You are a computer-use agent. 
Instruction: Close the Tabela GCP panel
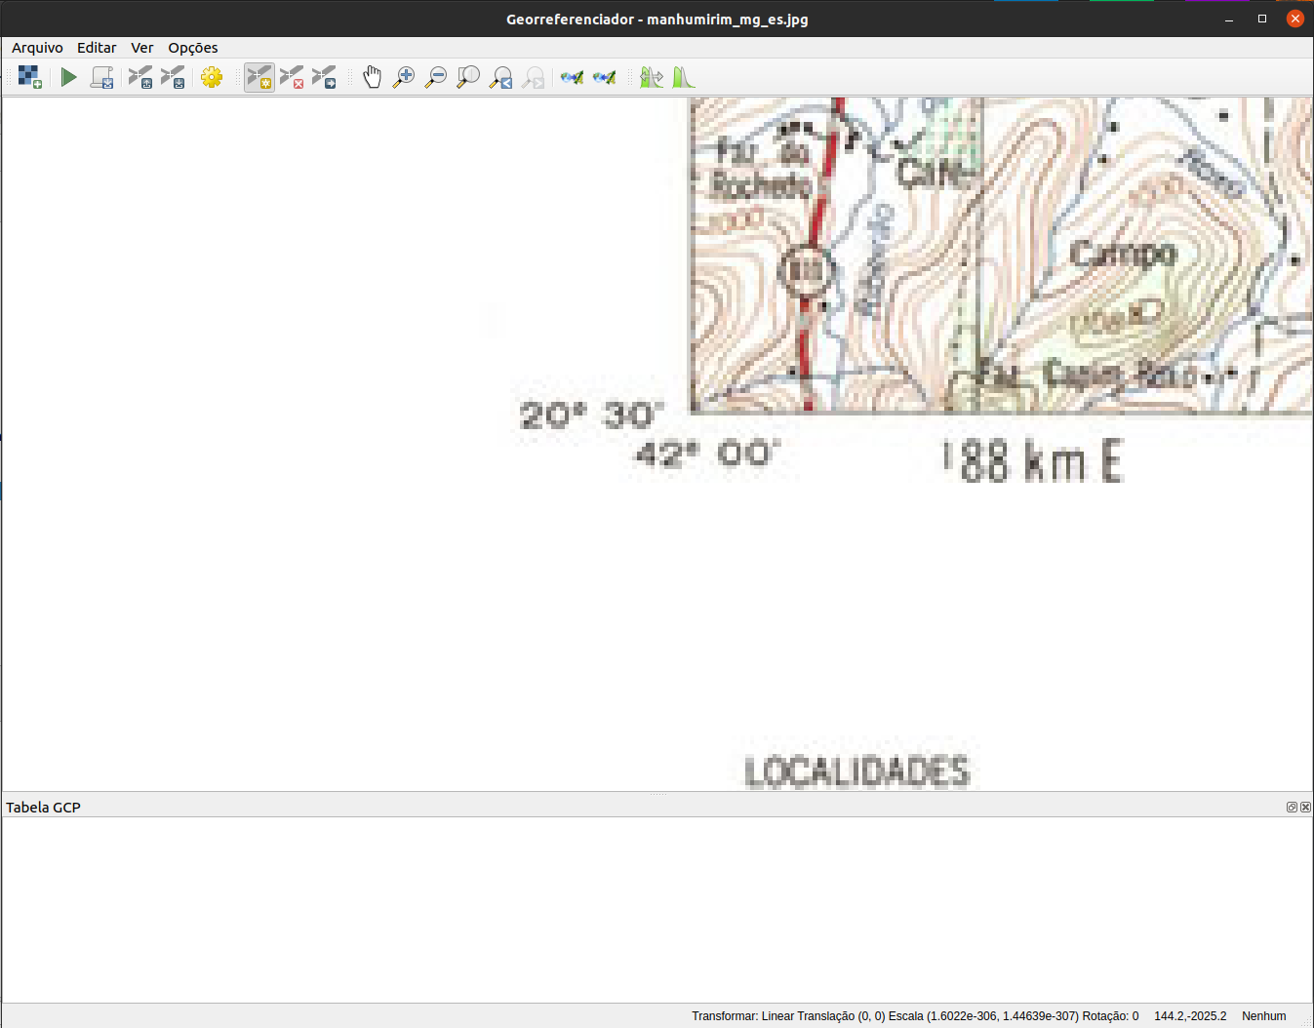click(x=1305, y=808)
